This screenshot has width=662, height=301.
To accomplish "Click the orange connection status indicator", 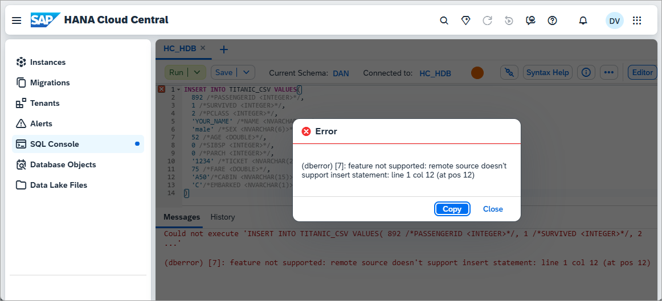I will [477, 73].
